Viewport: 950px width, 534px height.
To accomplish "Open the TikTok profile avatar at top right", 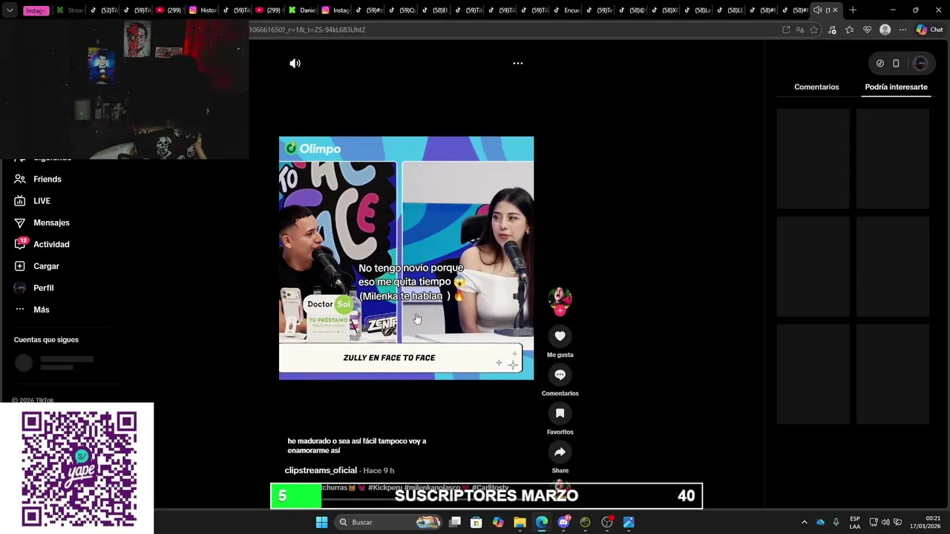I will point(920,63).
